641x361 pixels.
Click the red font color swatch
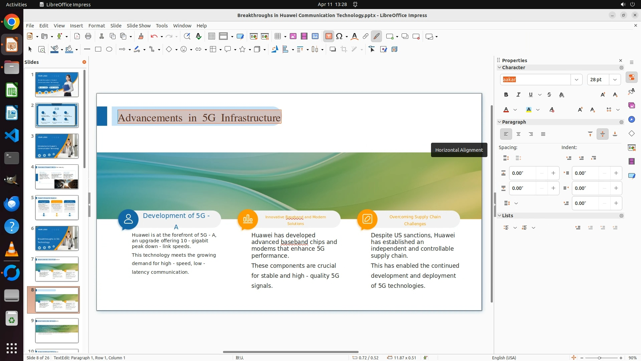[506, 110]
